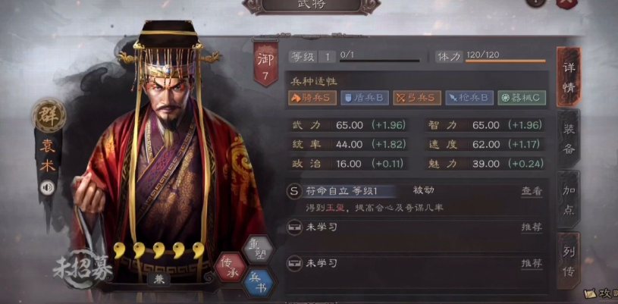Open the 列传 tab
Screen dimensions: 618x304
pos(569,261)
